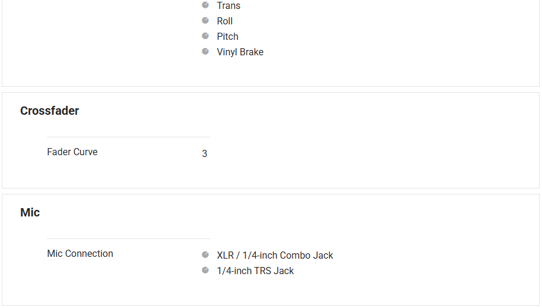
Task: Click the bullet icon beside Vinyl Brake
Action: [x=205, y=51]
